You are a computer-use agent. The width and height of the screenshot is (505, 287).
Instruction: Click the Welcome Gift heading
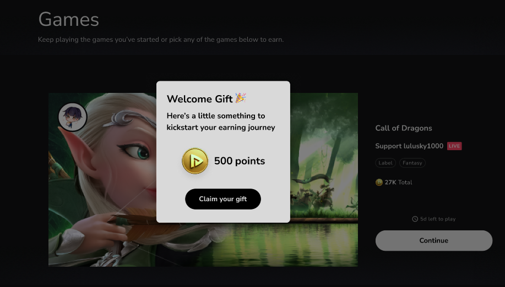200,98
